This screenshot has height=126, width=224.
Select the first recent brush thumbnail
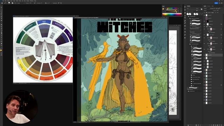pos(188,14)
